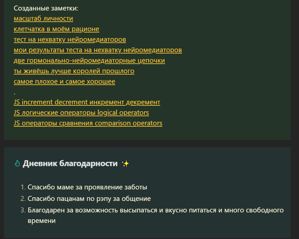Follow the «JS операторы сравнения comparison operators» link
The image size is (299, 239).
click(x=88, y=123)
